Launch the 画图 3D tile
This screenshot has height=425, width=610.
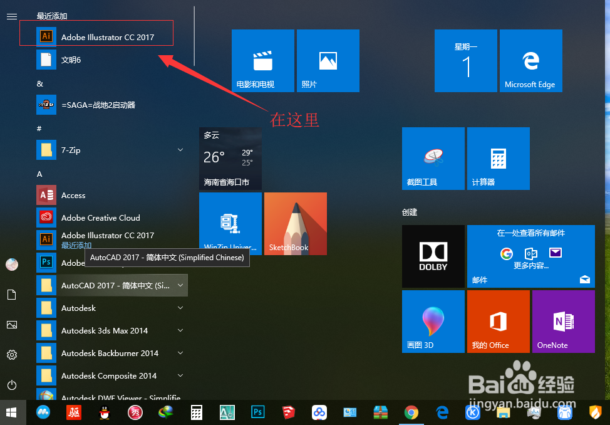(433, 322)
